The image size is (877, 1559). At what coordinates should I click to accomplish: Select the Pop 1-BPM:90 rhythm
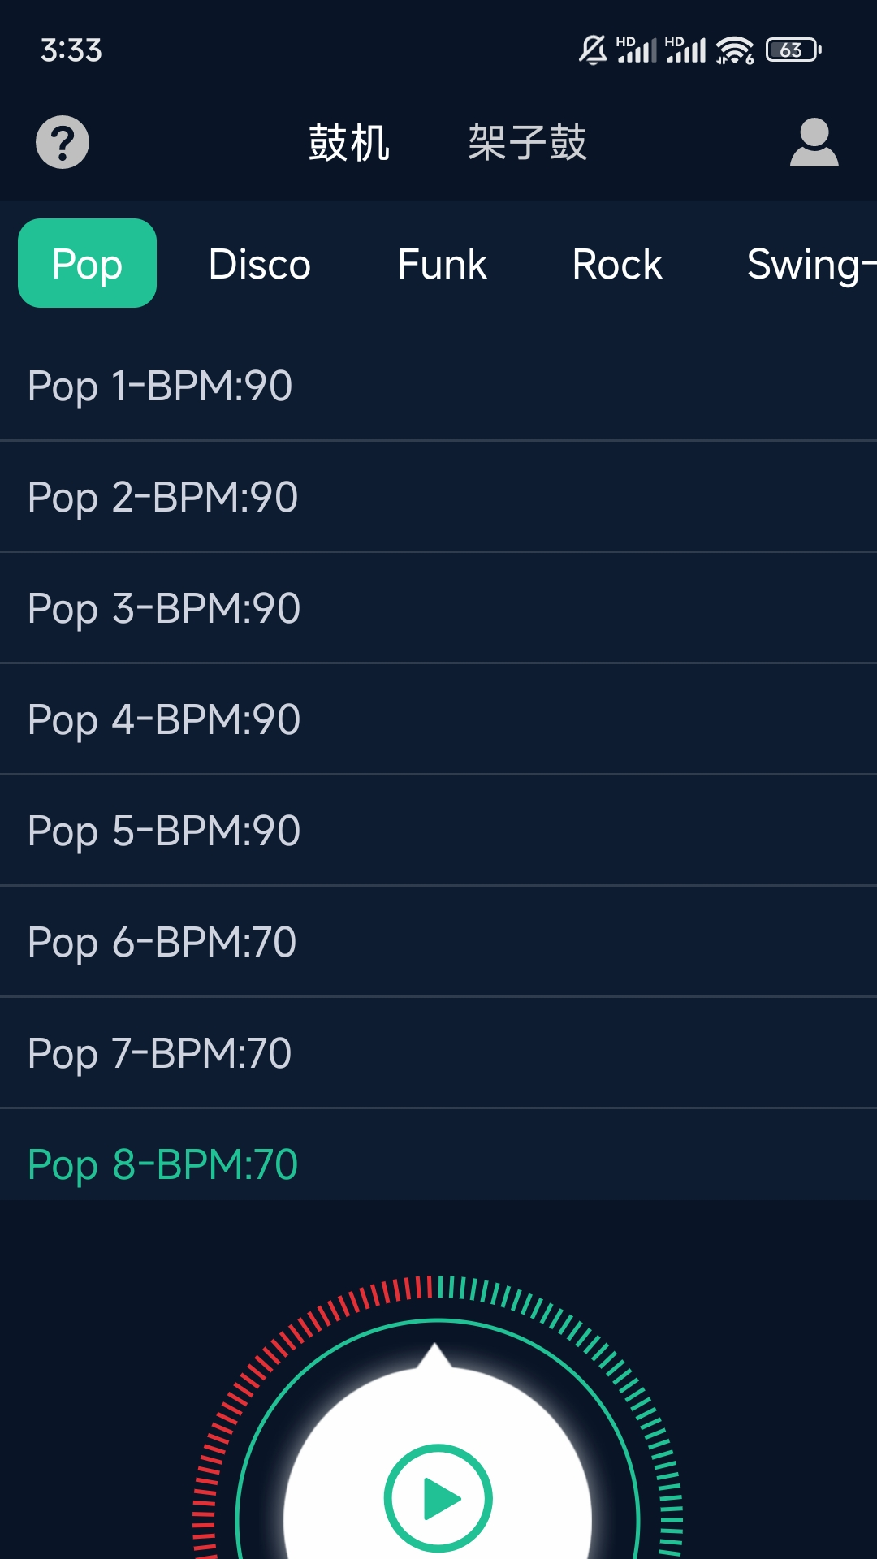(x=160, y=386)
